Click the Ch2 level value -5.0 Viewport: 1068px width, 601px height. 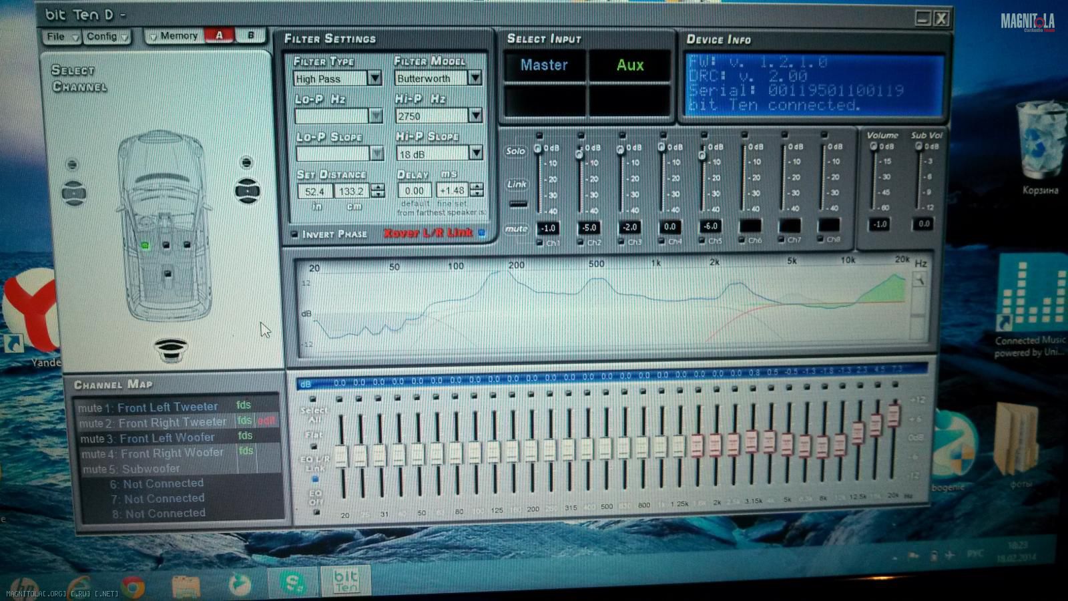point(589,228)
